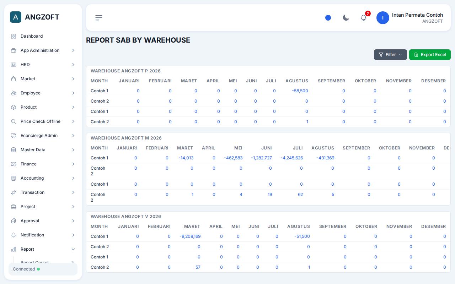Open the Notification menu item
The height and width of the screenshot is (284, 455).
pos(43,235)
